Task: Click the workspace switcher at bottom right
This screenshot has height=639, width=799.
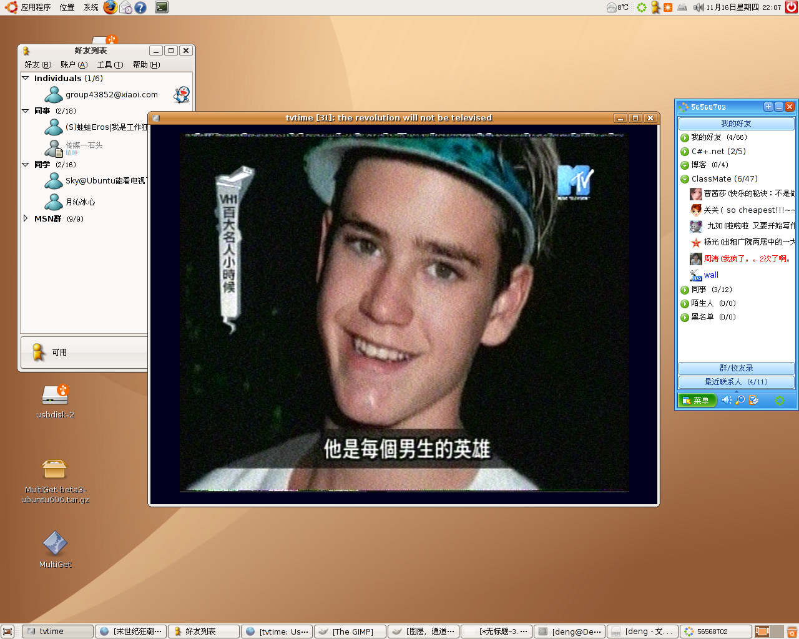Action: 769,632
